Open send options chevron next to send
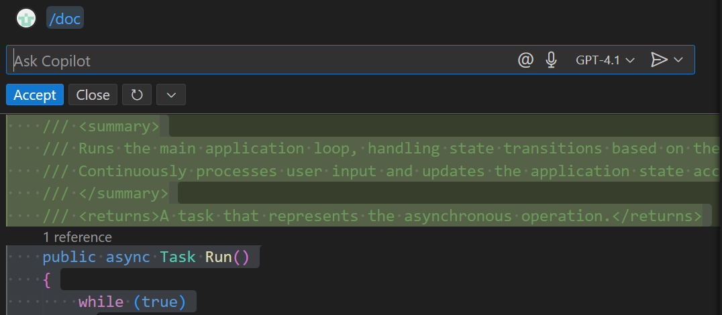The image size is (722, 315). (x=678, y=60)
